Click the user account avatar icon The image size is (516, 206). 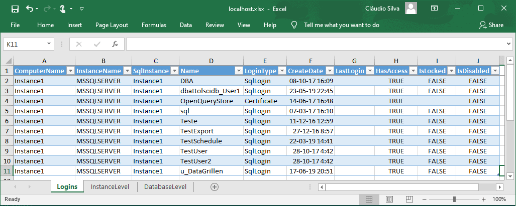[x=411, y=9]
